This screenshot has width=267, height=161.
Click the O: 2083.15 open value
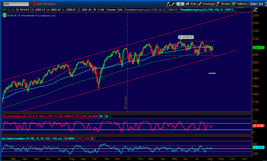[x=38, y=10]
